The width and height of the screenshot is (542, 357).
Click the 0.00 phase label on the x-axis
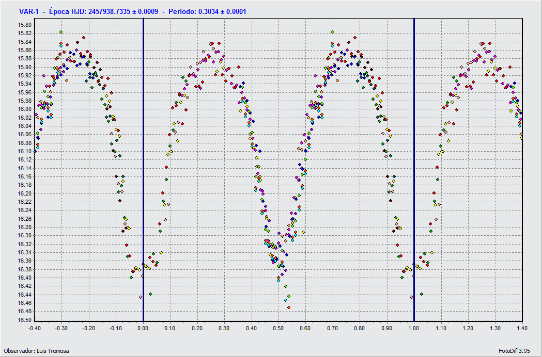(x=143, y=327)
